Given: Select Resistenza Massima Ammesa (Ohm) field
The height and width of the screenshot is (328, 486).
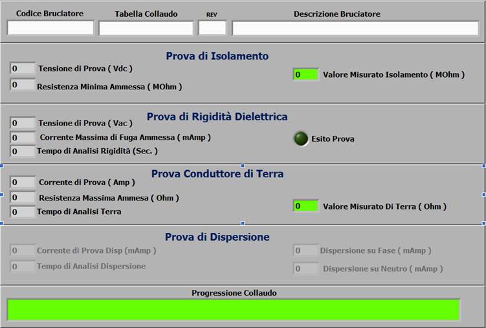Looking at the screenshot, I should 23,197.
